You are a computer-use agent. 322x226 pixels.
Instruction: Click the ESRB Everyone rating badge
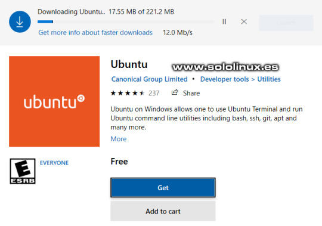point(23,171)
